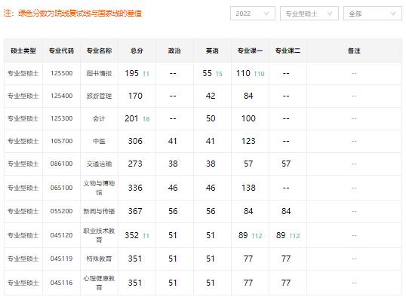Click 专业课一 score 123

point(248,141)
